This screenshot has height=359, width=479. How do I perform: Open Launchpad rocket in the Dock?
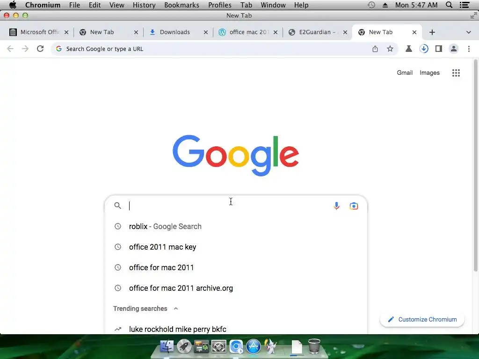pyautogui.click(x=184, y=346)
